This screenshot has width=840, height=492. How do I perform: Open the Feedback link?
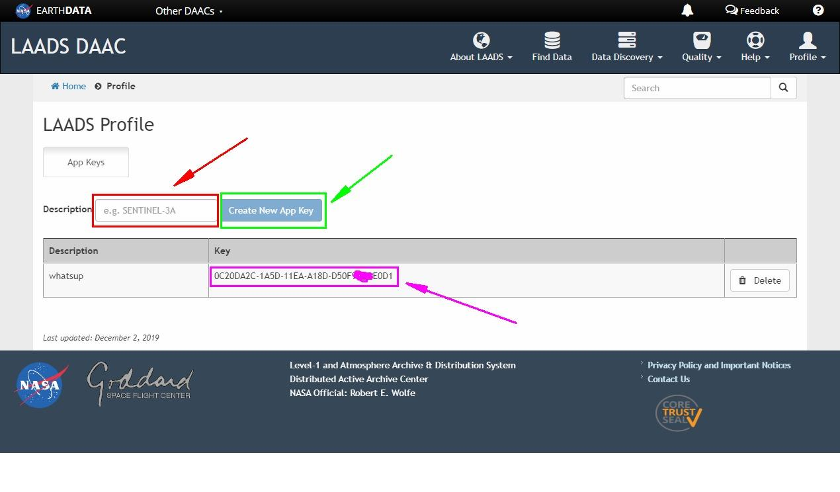tap(752, 11)
